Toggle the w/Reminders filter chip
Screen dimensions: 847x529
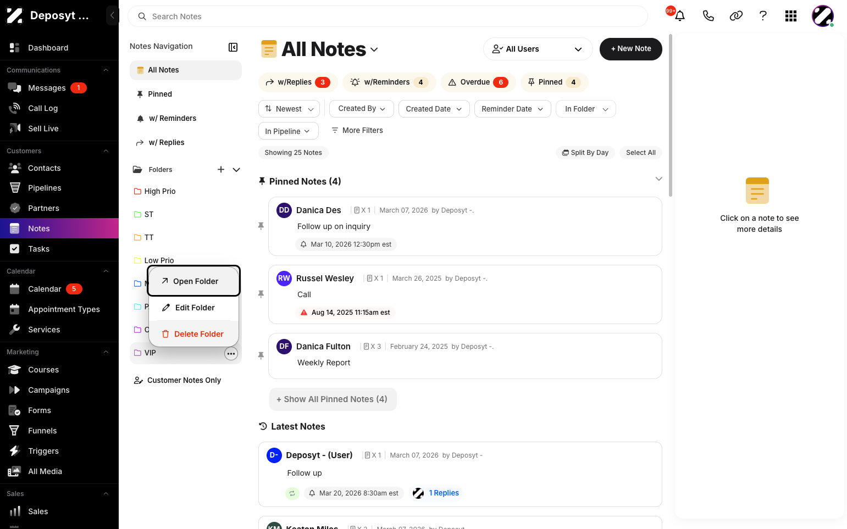click(x=389, y=82)
